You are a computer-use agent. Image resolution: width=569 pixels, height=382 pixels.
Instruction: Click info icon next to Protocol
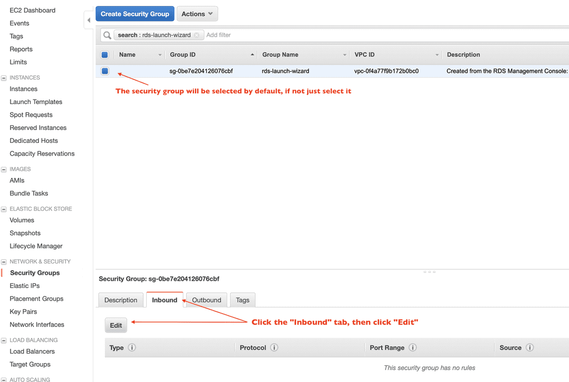click(274, 348)
